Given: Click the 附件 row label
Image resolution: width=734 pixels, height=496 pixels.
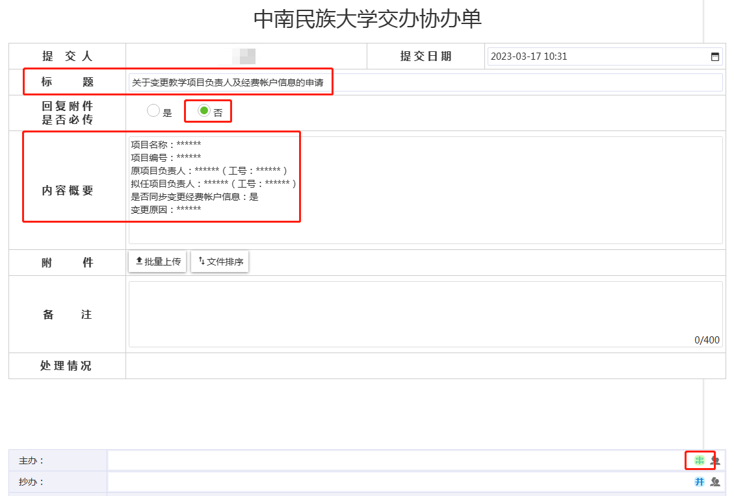Looking at the screenshot, I should pyautogui.click(x=67, y=262).
